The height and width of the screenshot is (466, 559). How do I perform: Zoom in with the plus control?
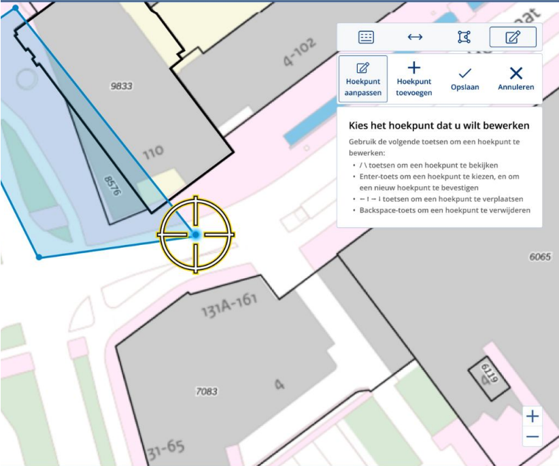532,415
